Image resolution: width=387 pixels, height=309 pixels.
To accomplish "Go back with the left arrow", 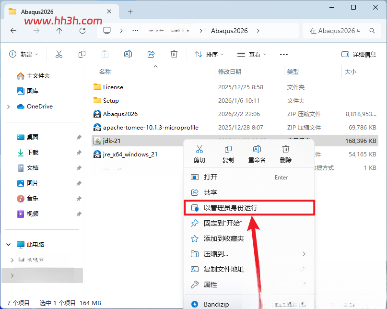I will pos(13,31).
